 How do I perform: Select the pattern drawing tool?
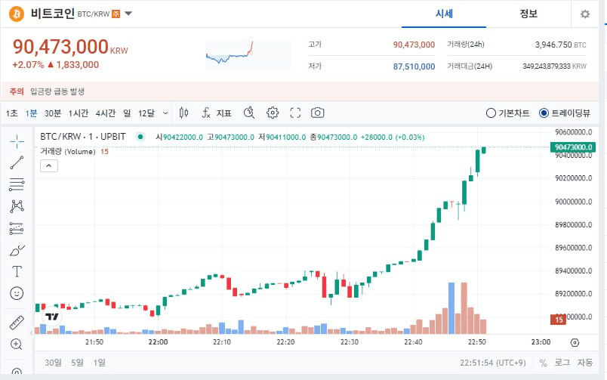click(17, 206)
